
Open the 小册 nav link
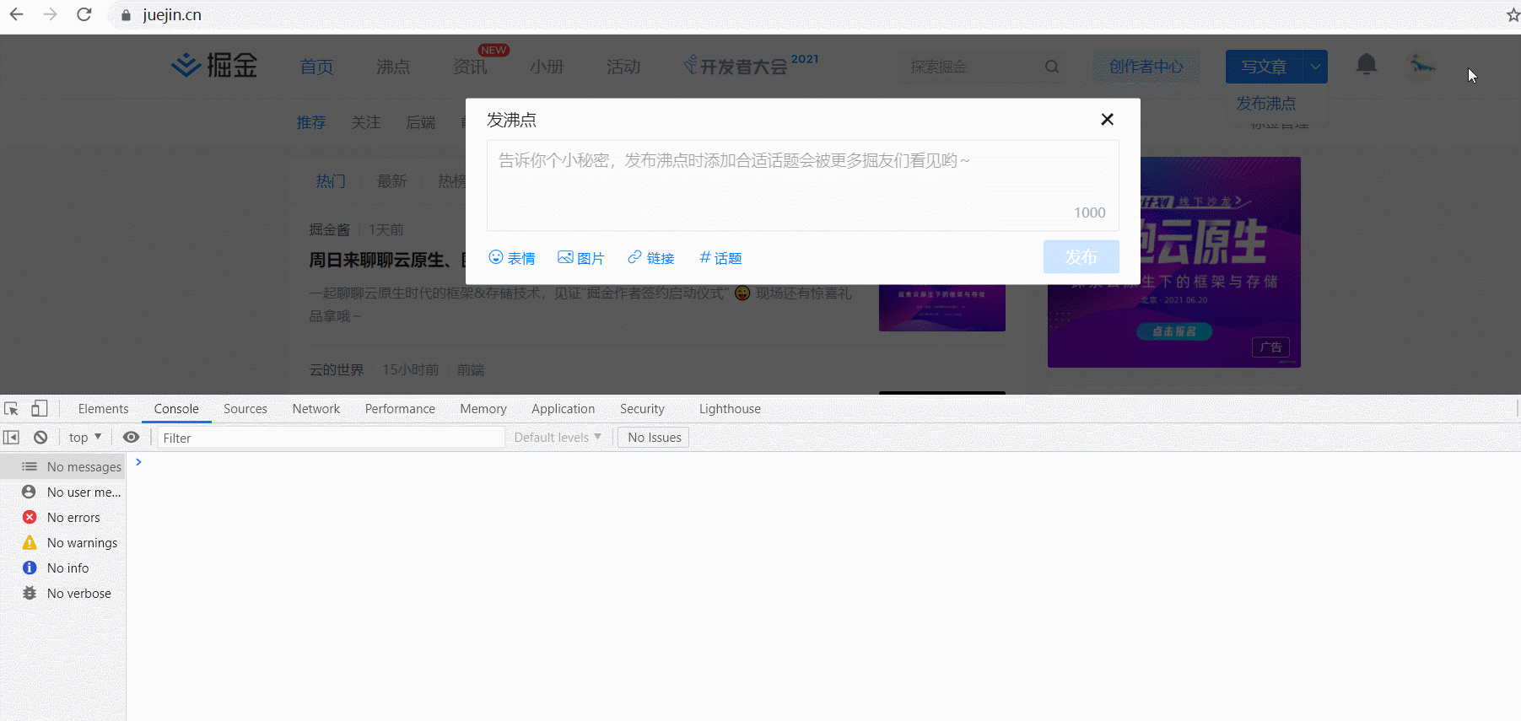point(547,67)
